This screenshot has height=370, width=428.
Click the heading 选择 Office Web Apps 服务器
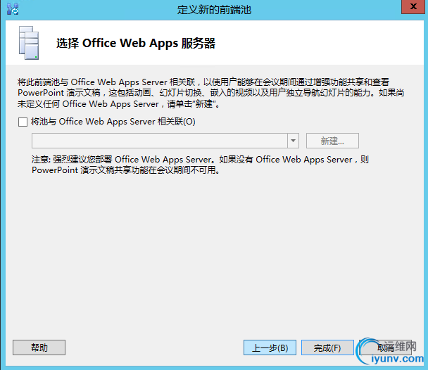pos(136,44)
